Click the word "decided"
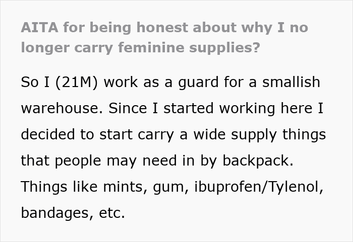Image resolution: width=353 pixels, height=242 pixels. pos(47,134)
